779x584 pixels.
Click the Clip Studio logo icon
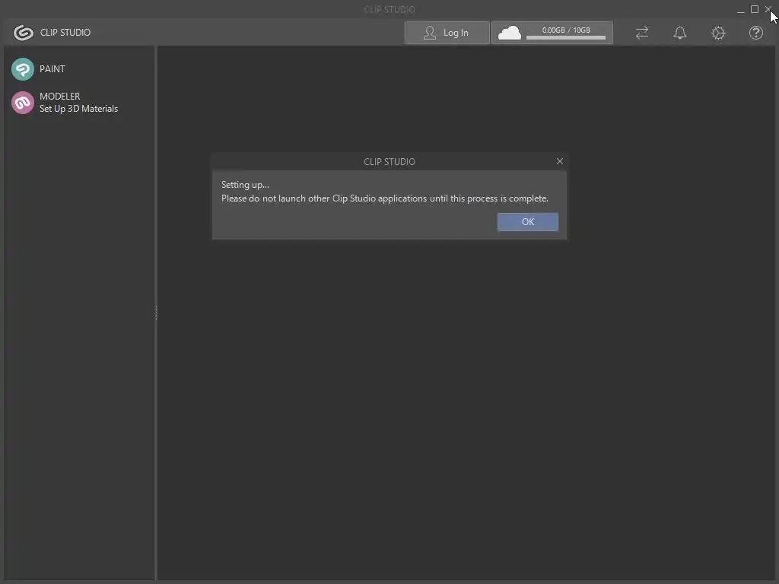tap(23, 33)
